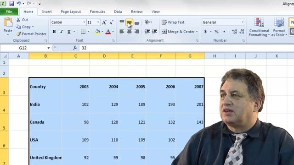This screenshot has width=294, height=165.
Task: Open the File tab
Action: [9, 11]
